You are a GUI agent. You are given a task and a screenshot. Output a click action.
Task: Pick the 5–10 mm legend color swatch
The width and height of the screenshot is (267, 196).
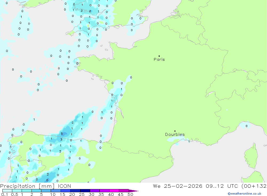46,191
